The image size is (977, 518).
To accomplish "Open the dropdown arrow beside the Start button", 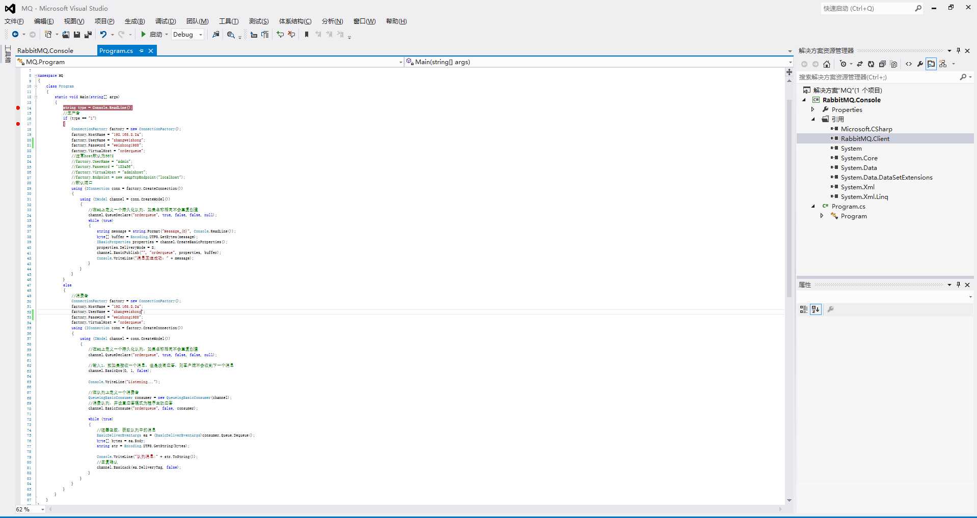I will [x=167, y=35].
